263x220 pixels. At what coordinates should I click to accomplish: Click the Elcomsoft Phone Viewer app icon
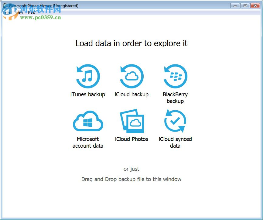tap(4, 5)
